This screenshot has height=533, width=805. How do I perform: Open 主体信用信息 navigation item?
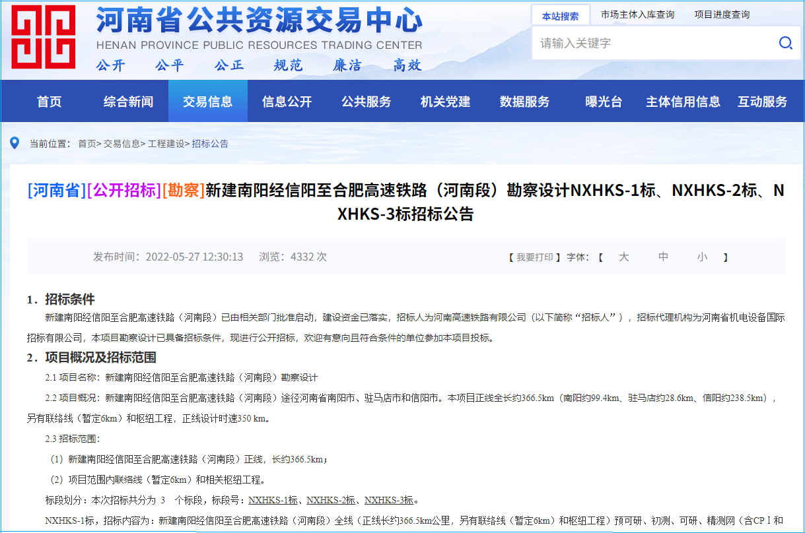point(683,102)
